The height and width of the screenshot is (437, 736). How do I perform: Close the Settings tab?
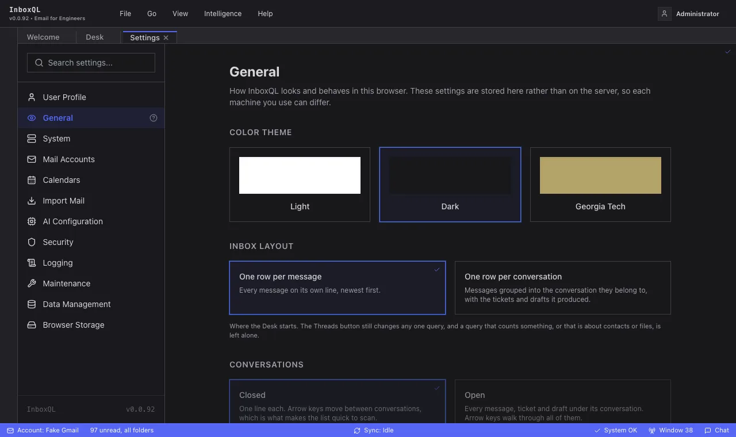(166, 37)
